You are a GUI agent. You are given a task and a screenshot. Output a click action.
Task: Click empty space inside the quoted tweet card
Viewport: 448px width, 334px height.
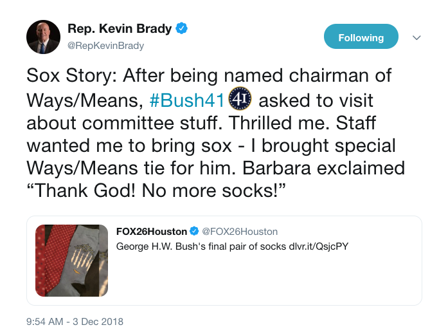[270, 280]
